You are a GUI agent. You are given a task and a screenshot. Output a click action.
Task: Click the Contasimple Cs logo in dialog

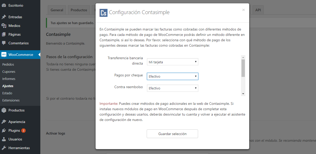[x=104, y=13]
